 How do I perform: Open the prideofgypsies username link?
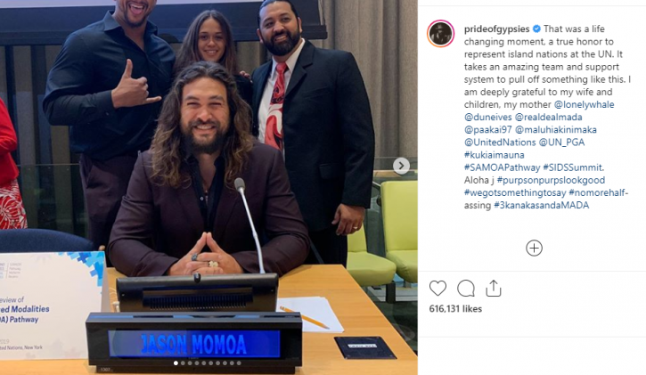coord(496,29)
